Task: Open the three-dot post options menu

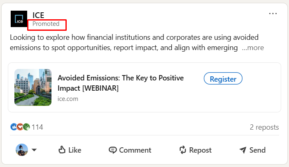Action: [x=273, y=14]
